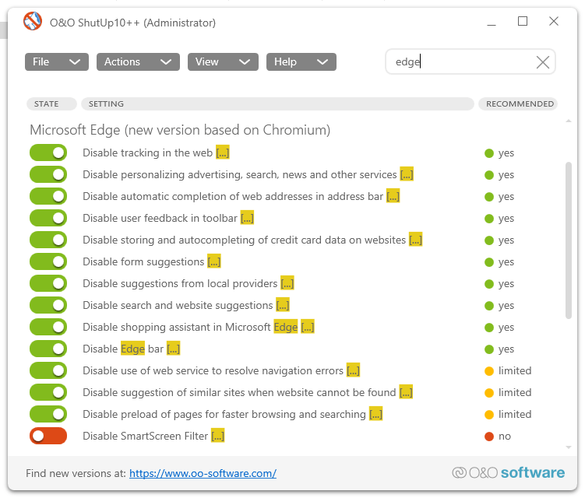Clear the search field with the X icon
585x498 pixels.
point(543,62)
